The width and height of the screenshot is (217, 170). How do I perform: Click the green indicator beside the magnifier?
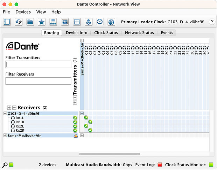[x=11, y=165]
